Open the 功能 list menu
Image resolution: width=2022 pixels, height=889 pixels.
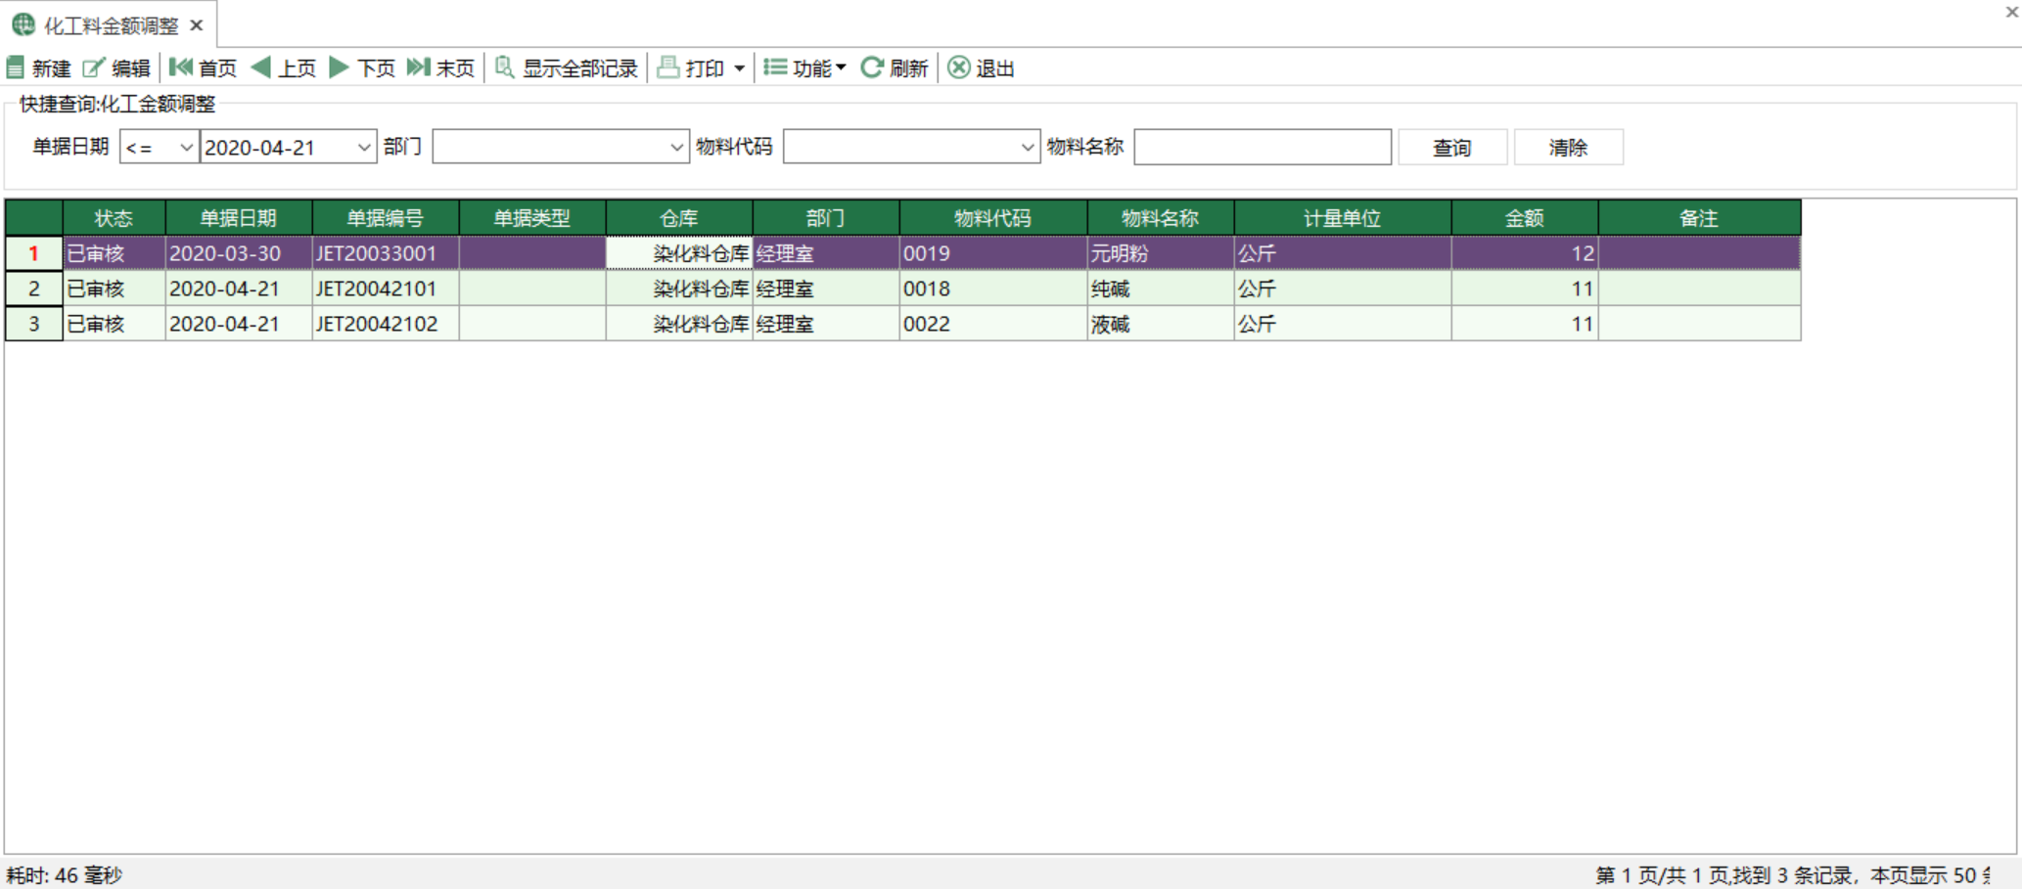pos(804,67)
